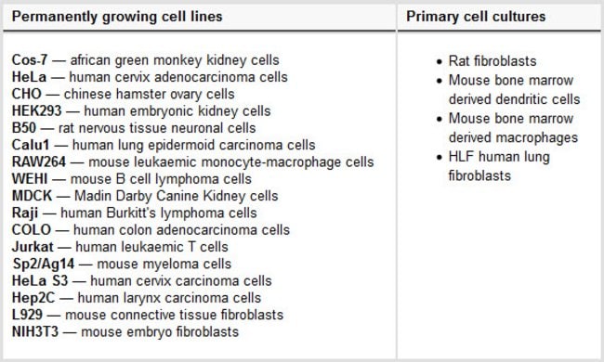The height and width of the screenshot is (362, 604).
Task: Select Mouse bone marrow derived dendritic cells
Action: click(514, 90)
